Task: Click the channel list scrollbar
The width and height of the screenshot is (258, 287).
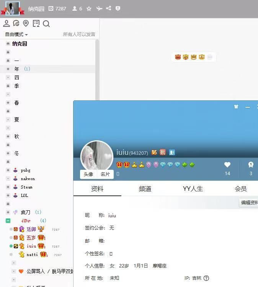Action: point(97,70)
